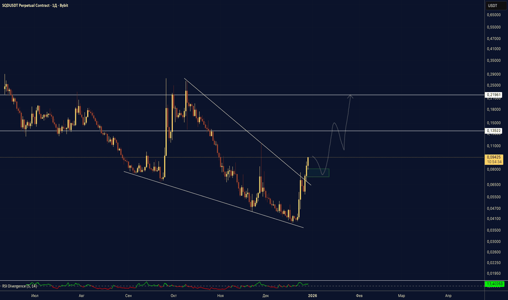Viewport: 508px width, 300px height.
Task: Click the 0,15000 price axis label
Action: pos(493,123)
